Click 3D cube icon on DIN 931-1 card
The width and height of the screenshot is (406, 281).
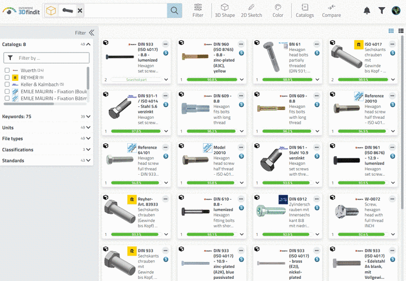(106, 94)
